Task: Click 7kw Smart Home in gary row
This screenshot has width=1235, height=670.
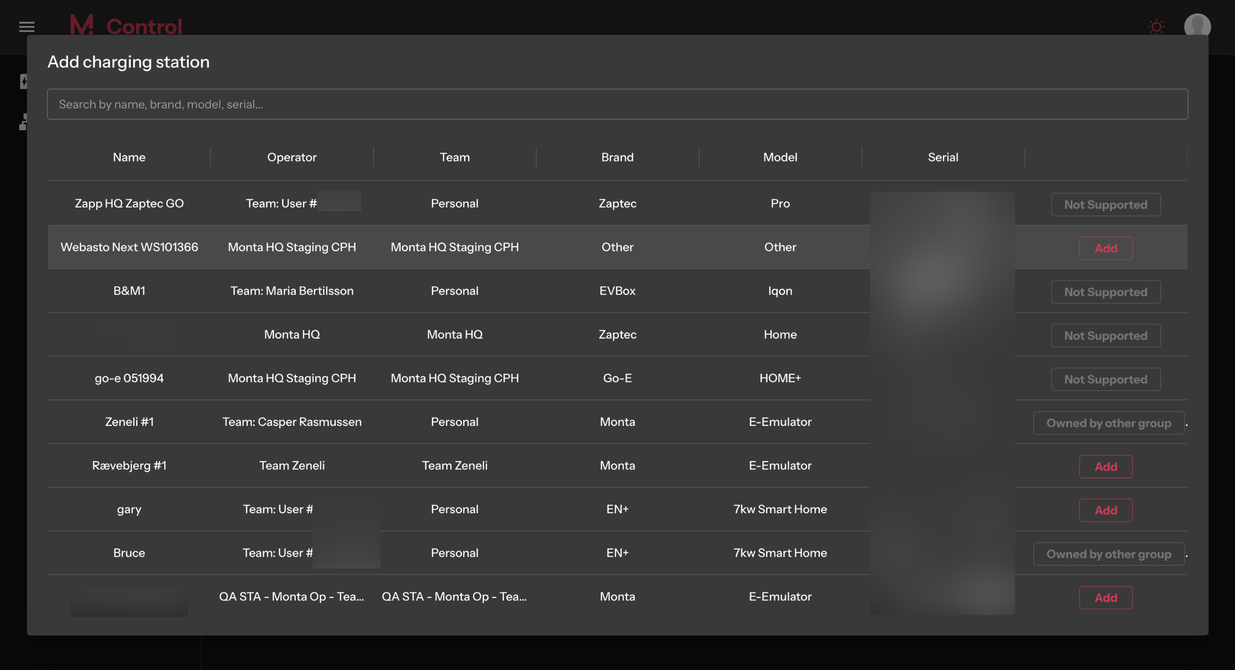Action: point(780,509)
